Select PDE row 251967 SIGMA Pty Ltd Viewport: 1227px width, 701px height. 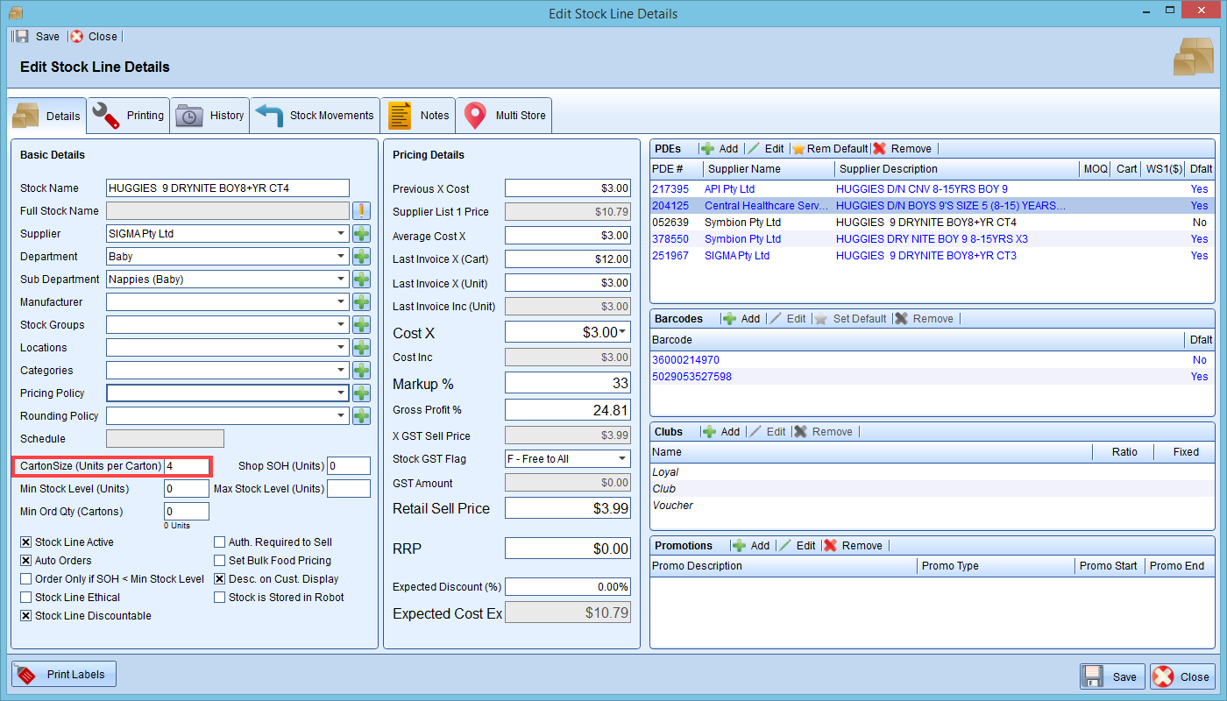coord(932,256)
